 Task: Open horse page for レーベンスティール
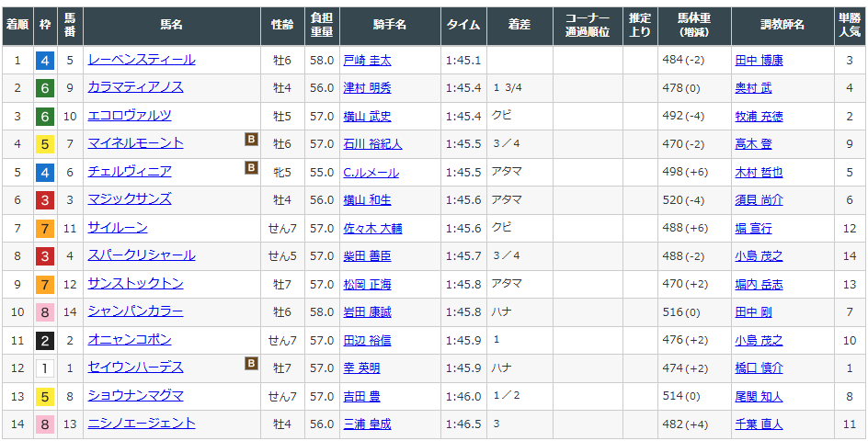click(x=141, y=60)
